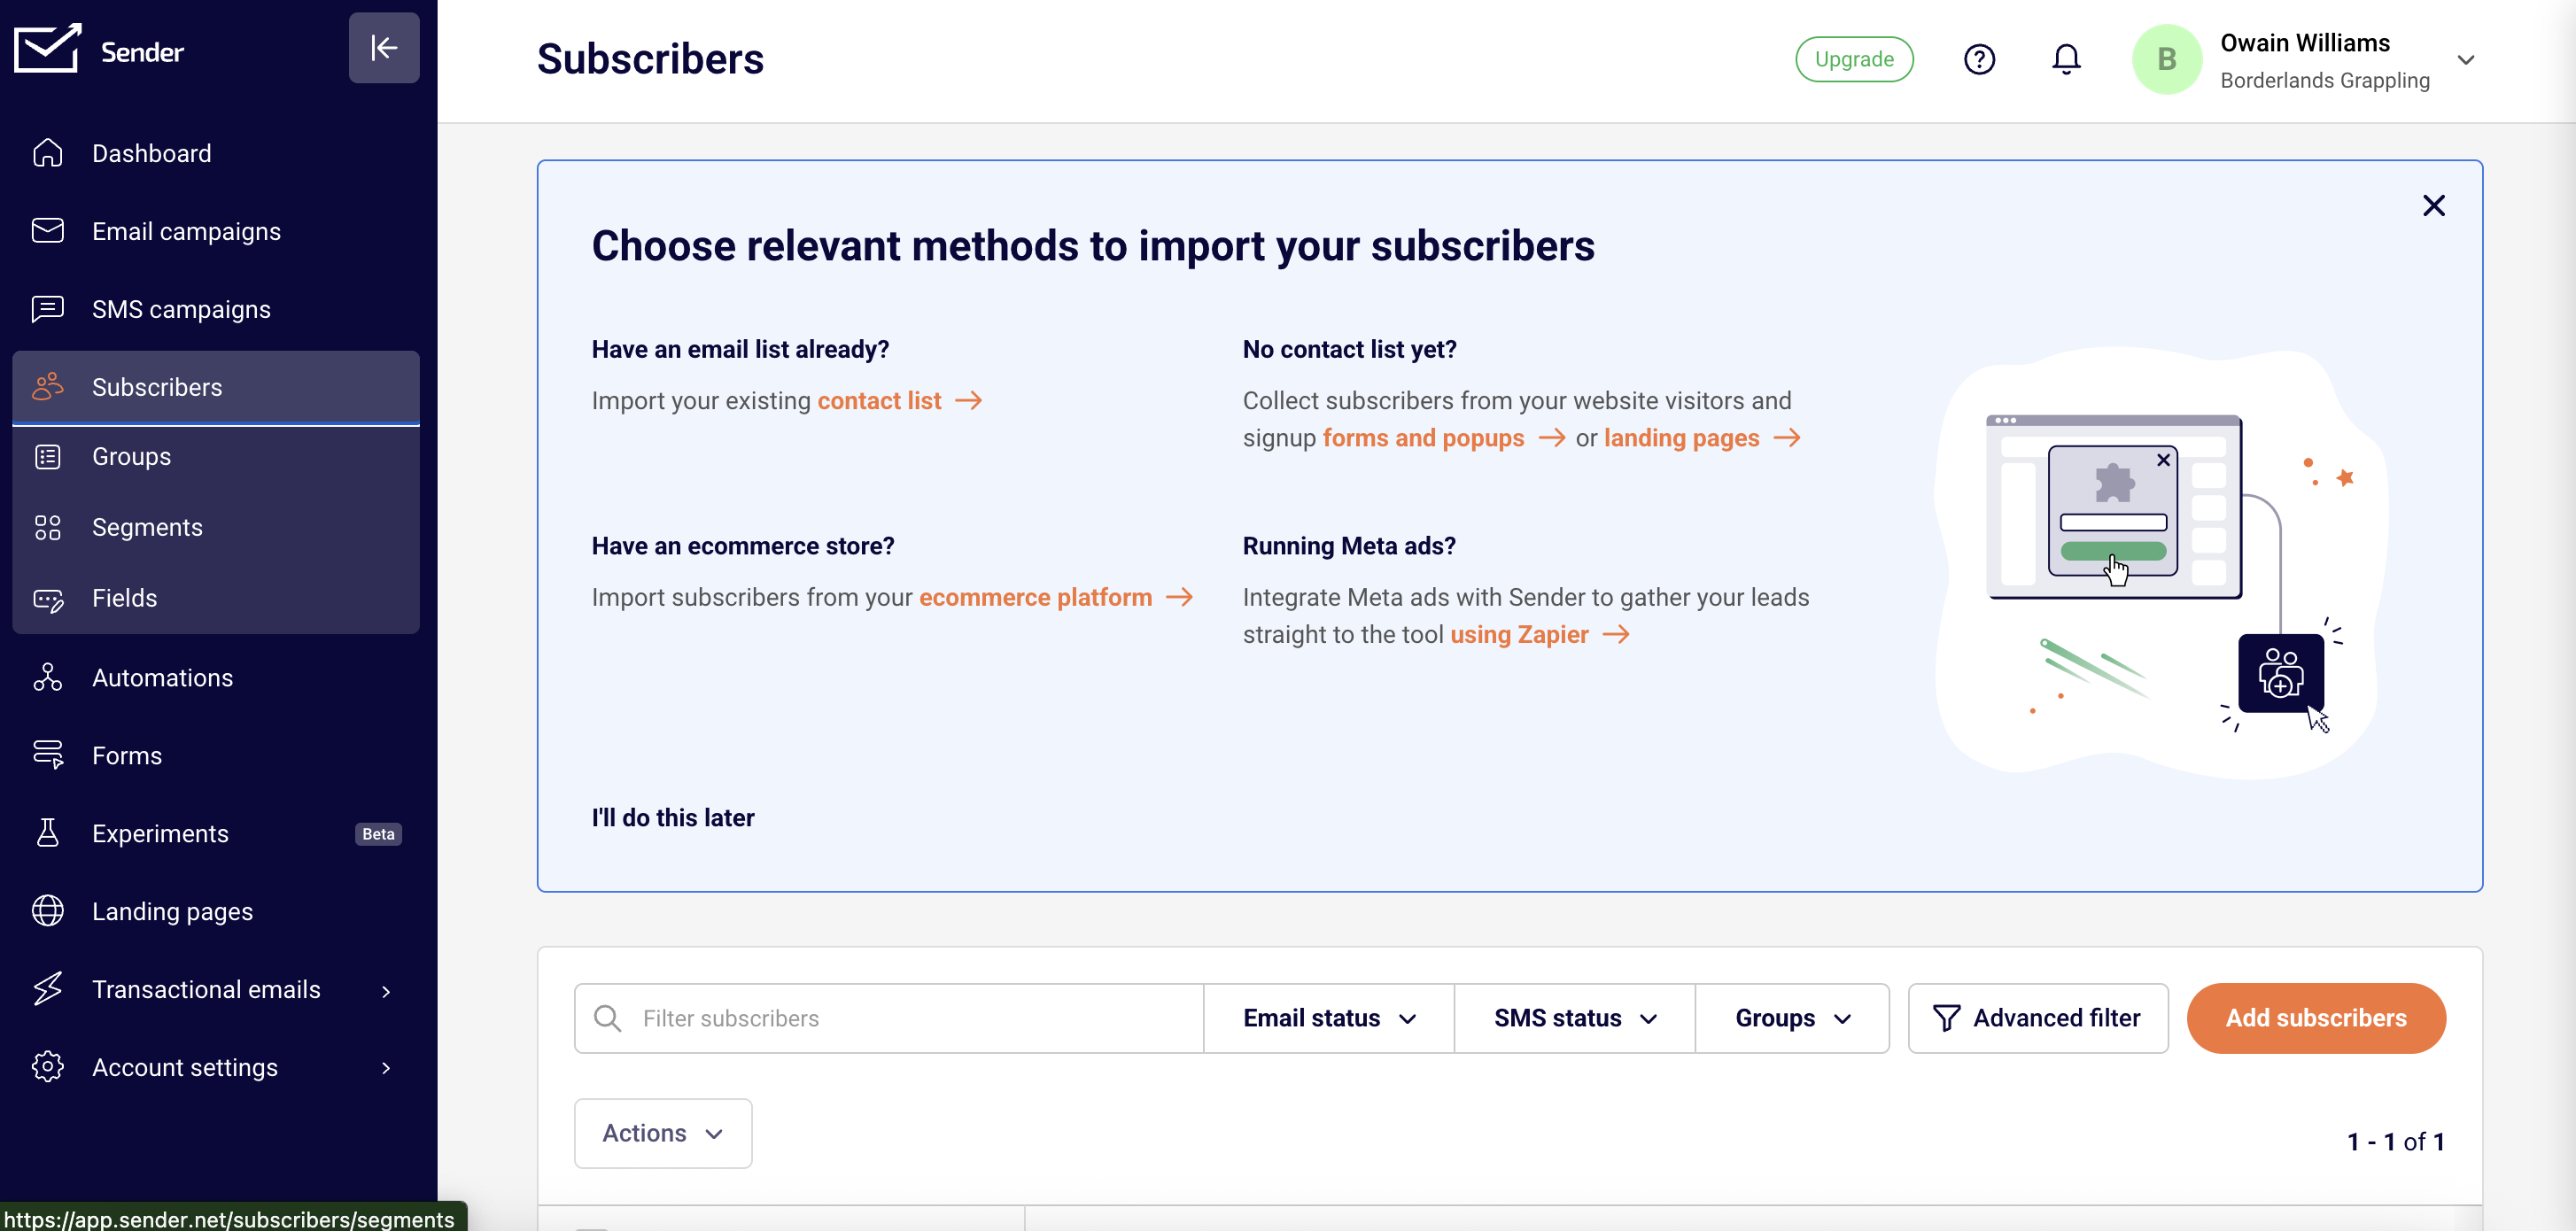This screenshot has width=2576, height=1231.
Task: Open the Groups filter dropdown
Action: [1792, 1018]
